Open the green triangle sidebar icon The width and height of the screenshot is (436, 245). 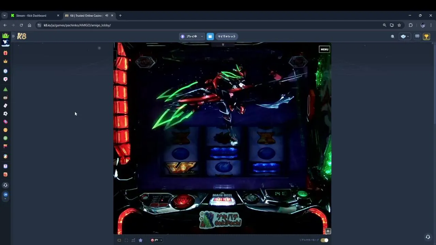point(5,89)
